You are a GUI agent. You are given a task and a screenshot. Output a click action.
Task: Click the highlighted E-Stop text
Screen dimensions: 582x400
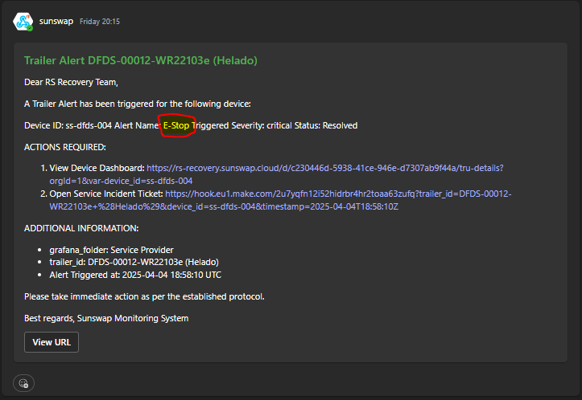pos(176,125)
